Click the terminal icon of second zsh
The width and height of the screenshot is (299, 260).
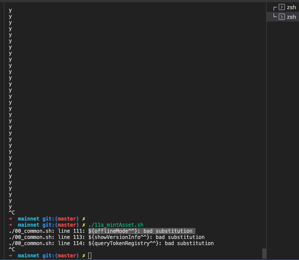[x=282, y=17]
